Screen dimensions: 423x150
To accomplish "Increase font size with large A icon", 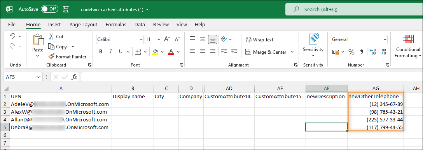I will point(167,39).
